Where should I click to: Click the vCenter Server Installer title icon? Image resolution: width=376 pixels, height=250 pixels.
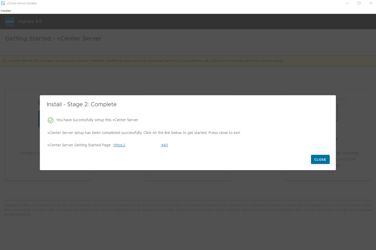(x=3, y=3)
